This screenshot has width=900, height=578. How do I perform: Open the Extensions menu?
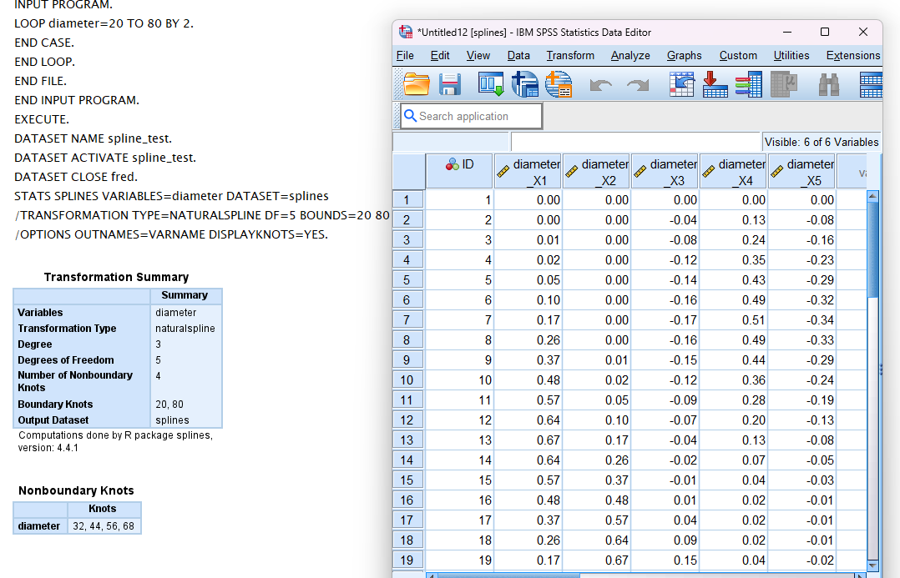[853, 56]
